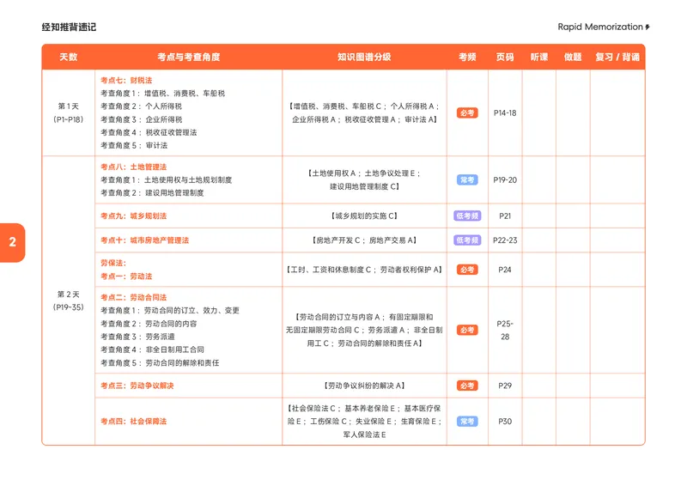Click the heading 考点三：劳动争议解决
The image size is (687, 486).
pyautogui.click(x=137, y=386)
